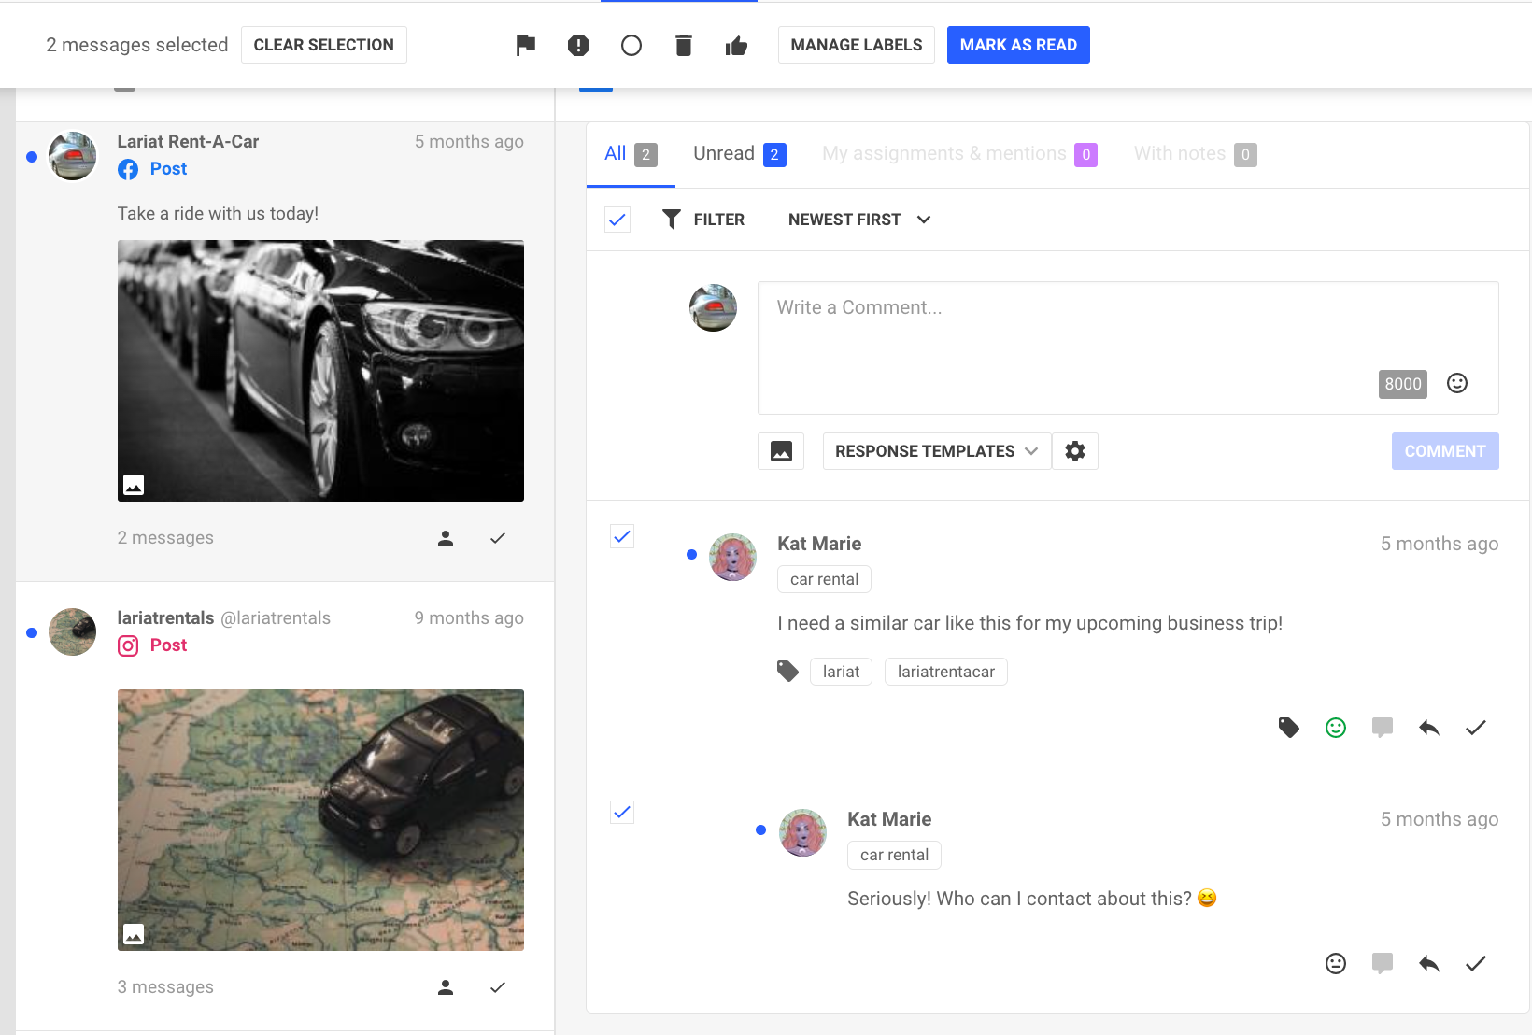
Task: Open the Facebook Post link
Action: click(168, 169)
